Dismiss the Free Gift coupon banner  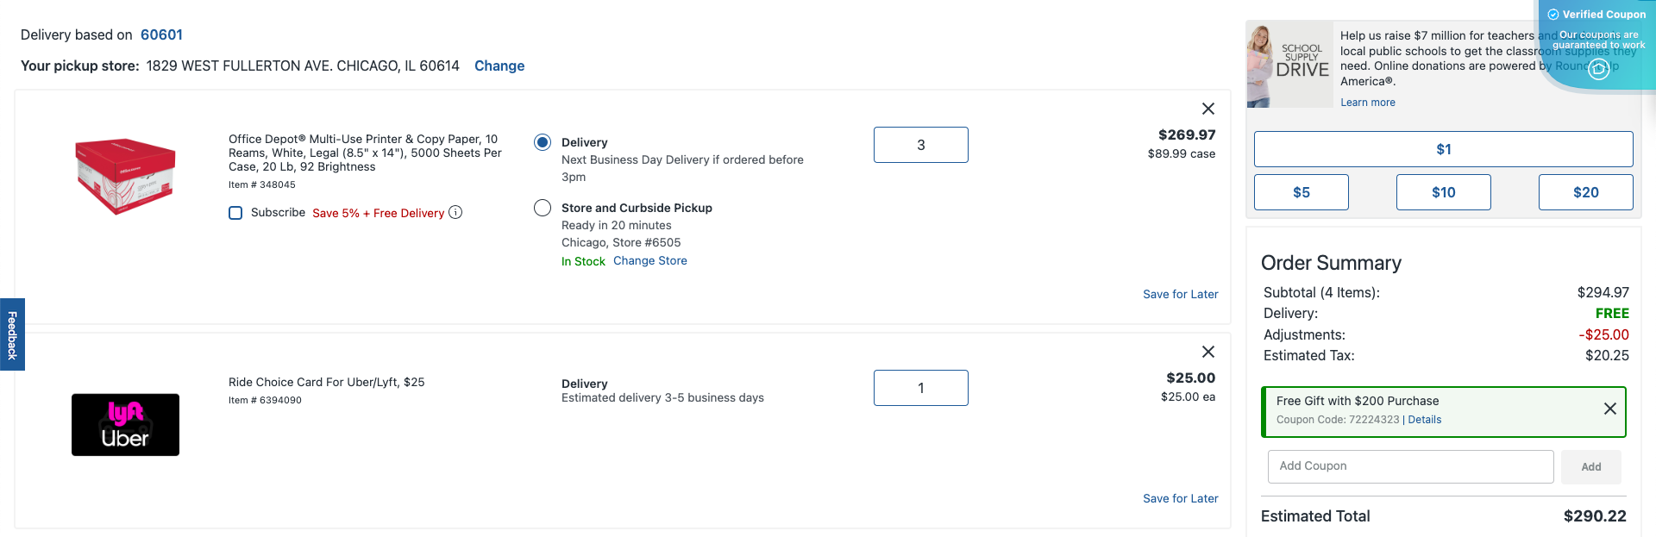point(1609,409)
